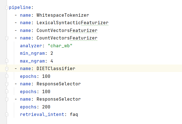Collapse the first ResponseSelector block
This screenshot has width=182, height=124.
click(x=7, y=84)
